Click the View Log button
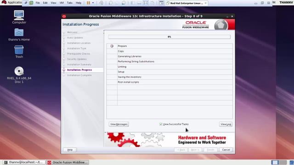This screenshot has height=165, width=294. click(x=226, y=124)
